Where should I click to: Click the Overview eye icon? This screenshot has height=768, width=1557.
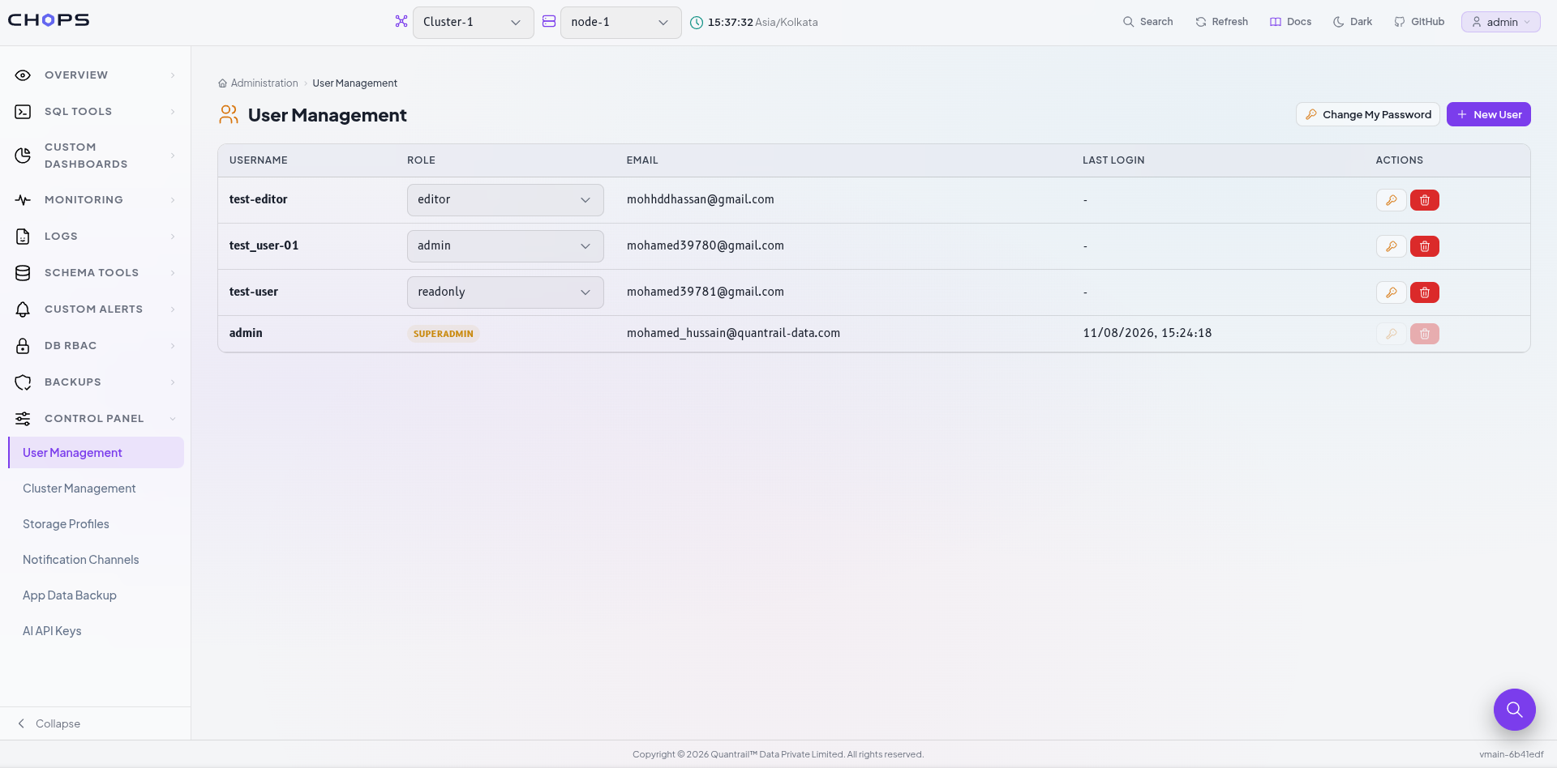click(23, 75)
